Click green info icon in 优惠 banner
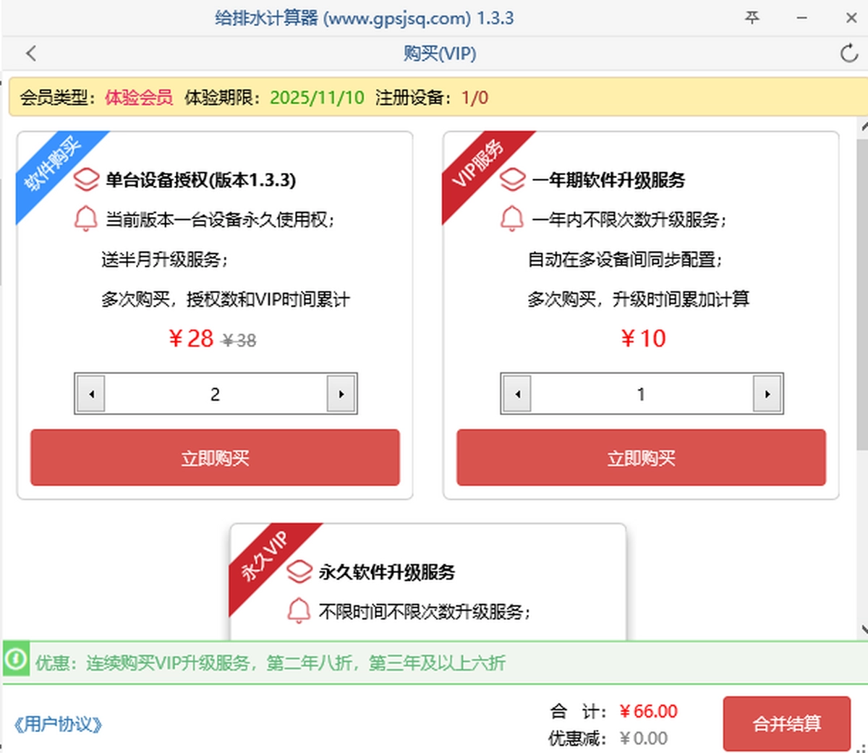The height and width of the screenshot is (753, 868). (x=16, y=660)
